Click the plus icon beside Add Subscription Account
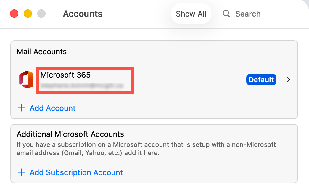The width and height of the screenshot is (309, 194). [21, 172]
